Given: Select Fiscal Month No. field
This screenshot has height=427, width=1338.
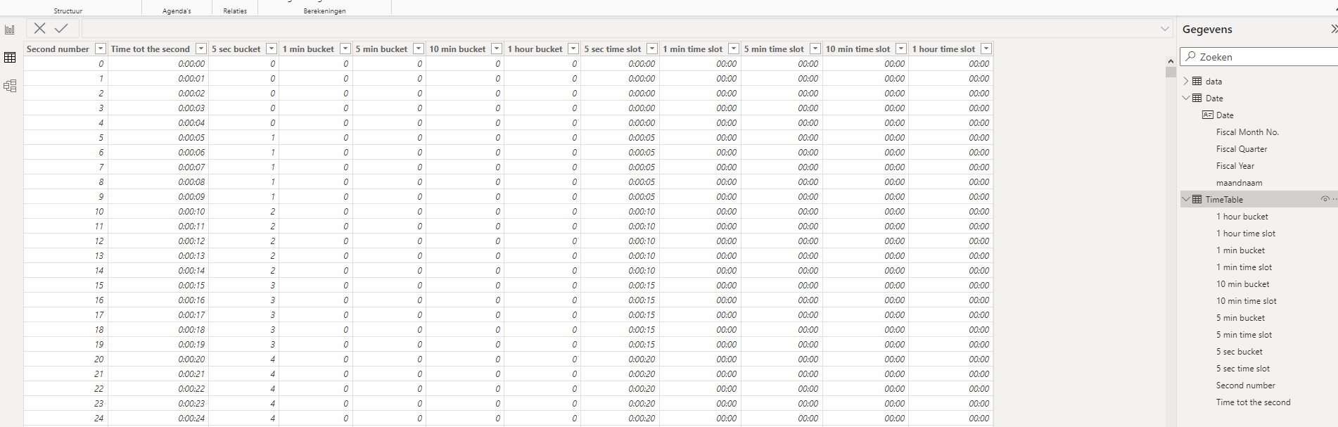Looking at the screenshot, I should (1247, 132).
